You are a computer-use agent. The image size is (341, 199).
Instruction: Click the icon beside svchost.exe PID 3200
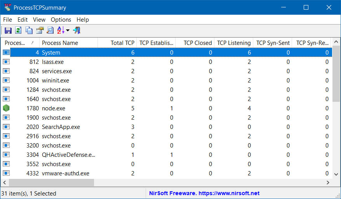click(x=6, y=146)
